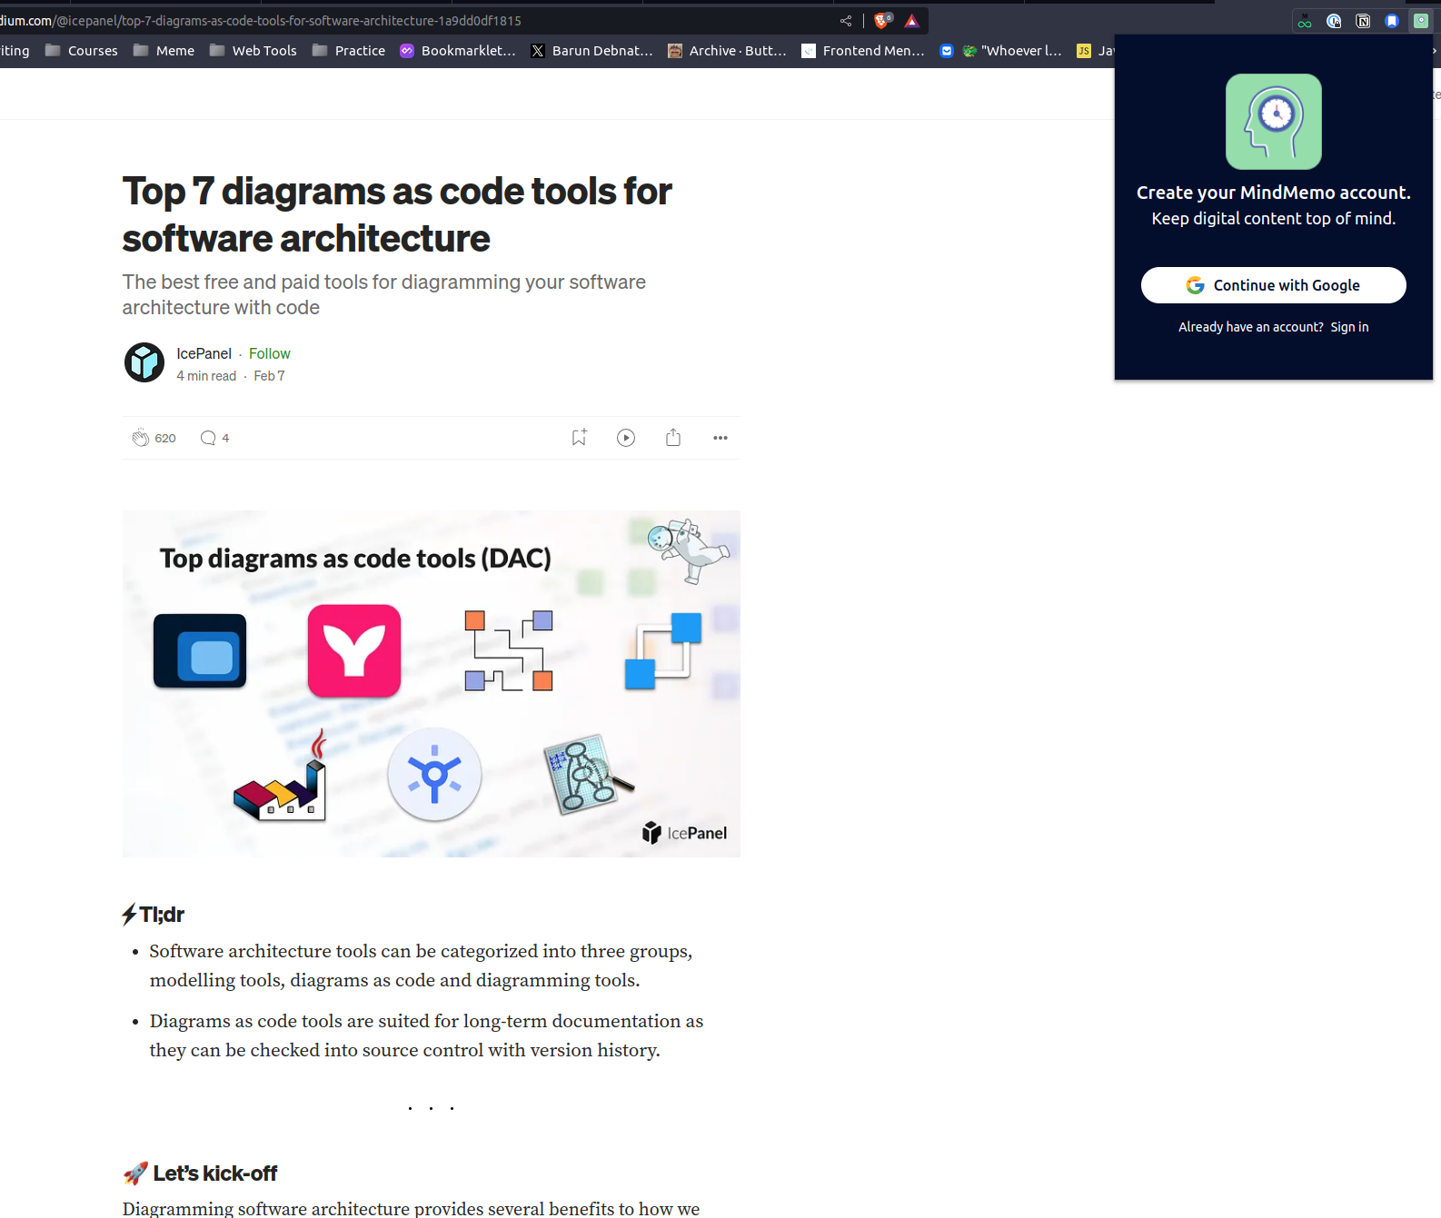The height and width of the screenshot is (1218, 1441).
Task: Expand the Web Tools bookmark folder
Action: click(253, 51)
